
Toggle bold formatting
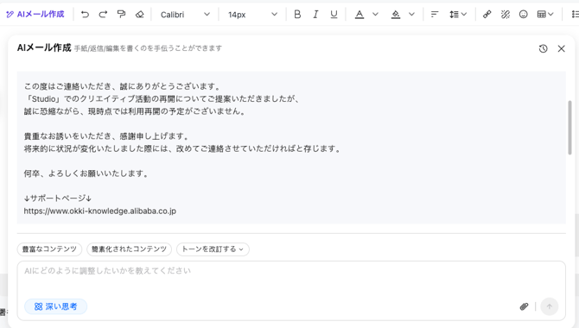[x=297, y=15]
